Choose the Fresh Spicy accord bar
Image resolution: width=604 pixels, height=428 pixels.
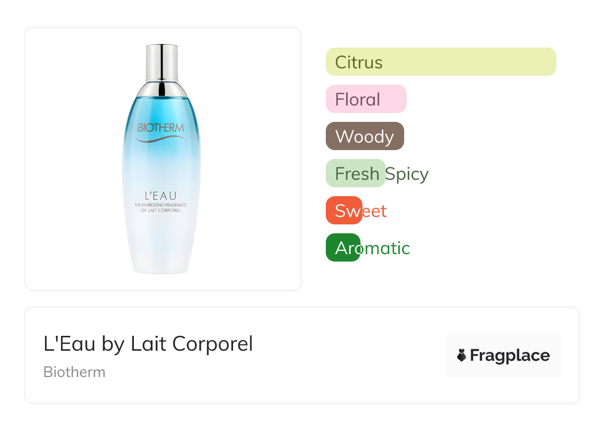[355, 173]
